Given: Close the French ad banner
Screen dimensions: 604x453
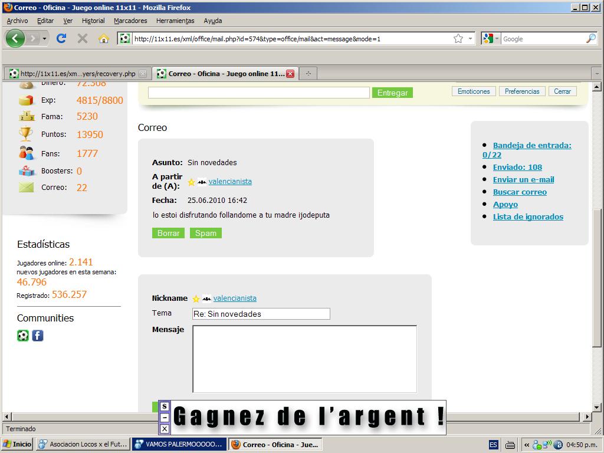Looking at the screenshot, I should pyautogui.click(x=165, y=429).
